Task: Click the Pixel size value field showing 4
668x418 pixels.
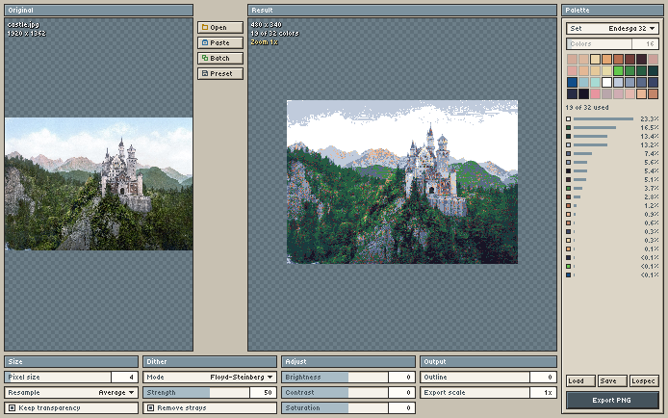Action: 125,378
